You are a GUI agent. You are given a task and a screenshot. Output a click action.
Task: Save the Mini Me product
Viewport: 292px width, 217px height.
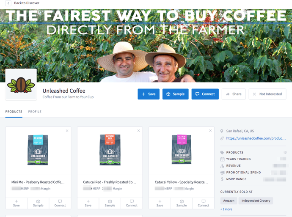17,203
